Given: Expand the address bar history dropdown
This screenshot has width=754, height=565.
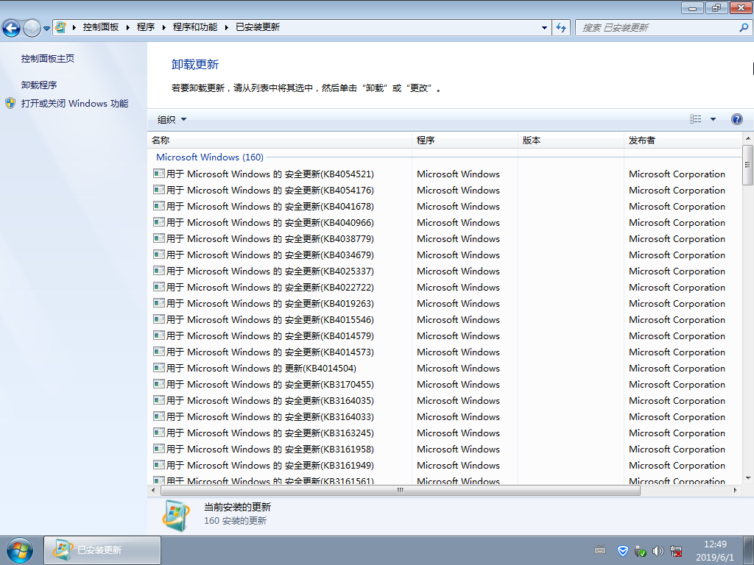Looking at the screenshot, I should point(544,28).
